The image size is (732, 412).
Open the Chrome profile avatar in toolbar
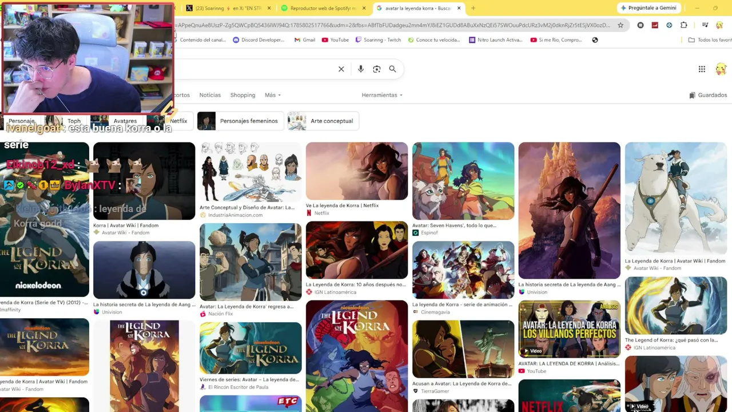(720, 25)
